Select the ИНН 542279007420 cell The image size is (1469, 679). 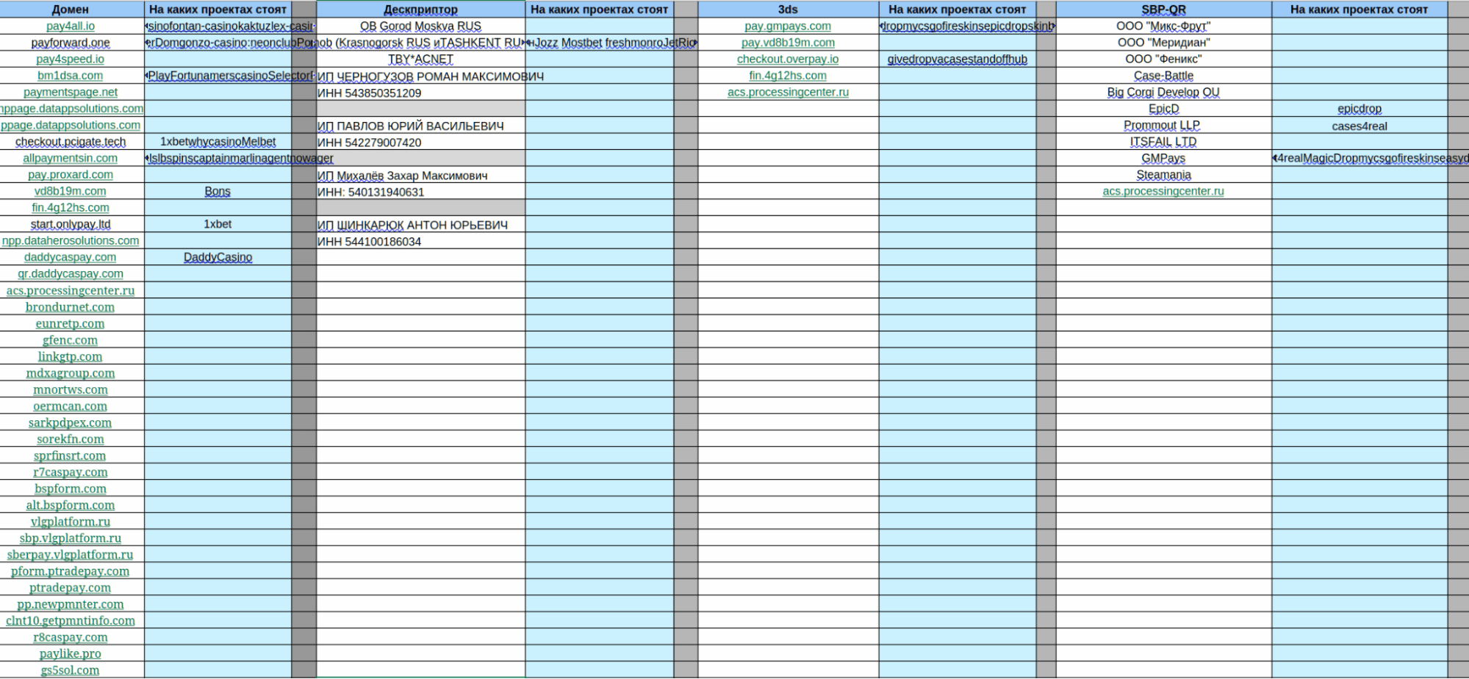pos(421,143)
